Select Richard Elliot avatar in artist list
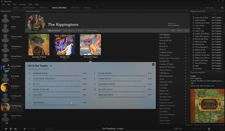This screenshot has width=225, height=131. [5, 68]
